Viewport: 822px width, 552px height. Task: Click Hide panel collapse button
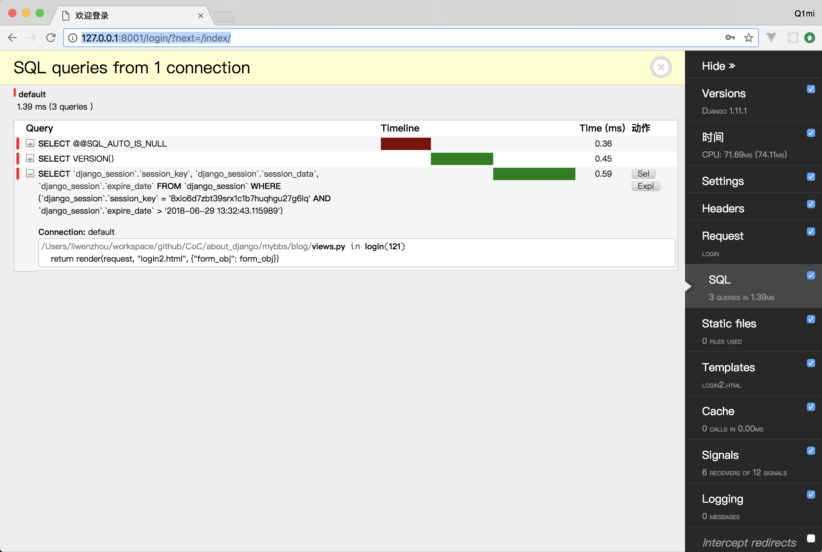pos(717,66)
